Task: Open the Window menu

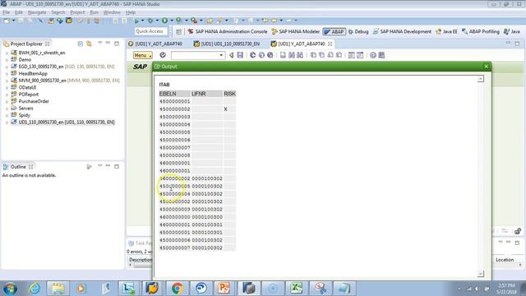Action: (x=112, y=12)
